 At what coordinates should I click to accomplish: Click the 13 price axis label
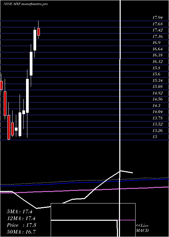coord(155,137)
